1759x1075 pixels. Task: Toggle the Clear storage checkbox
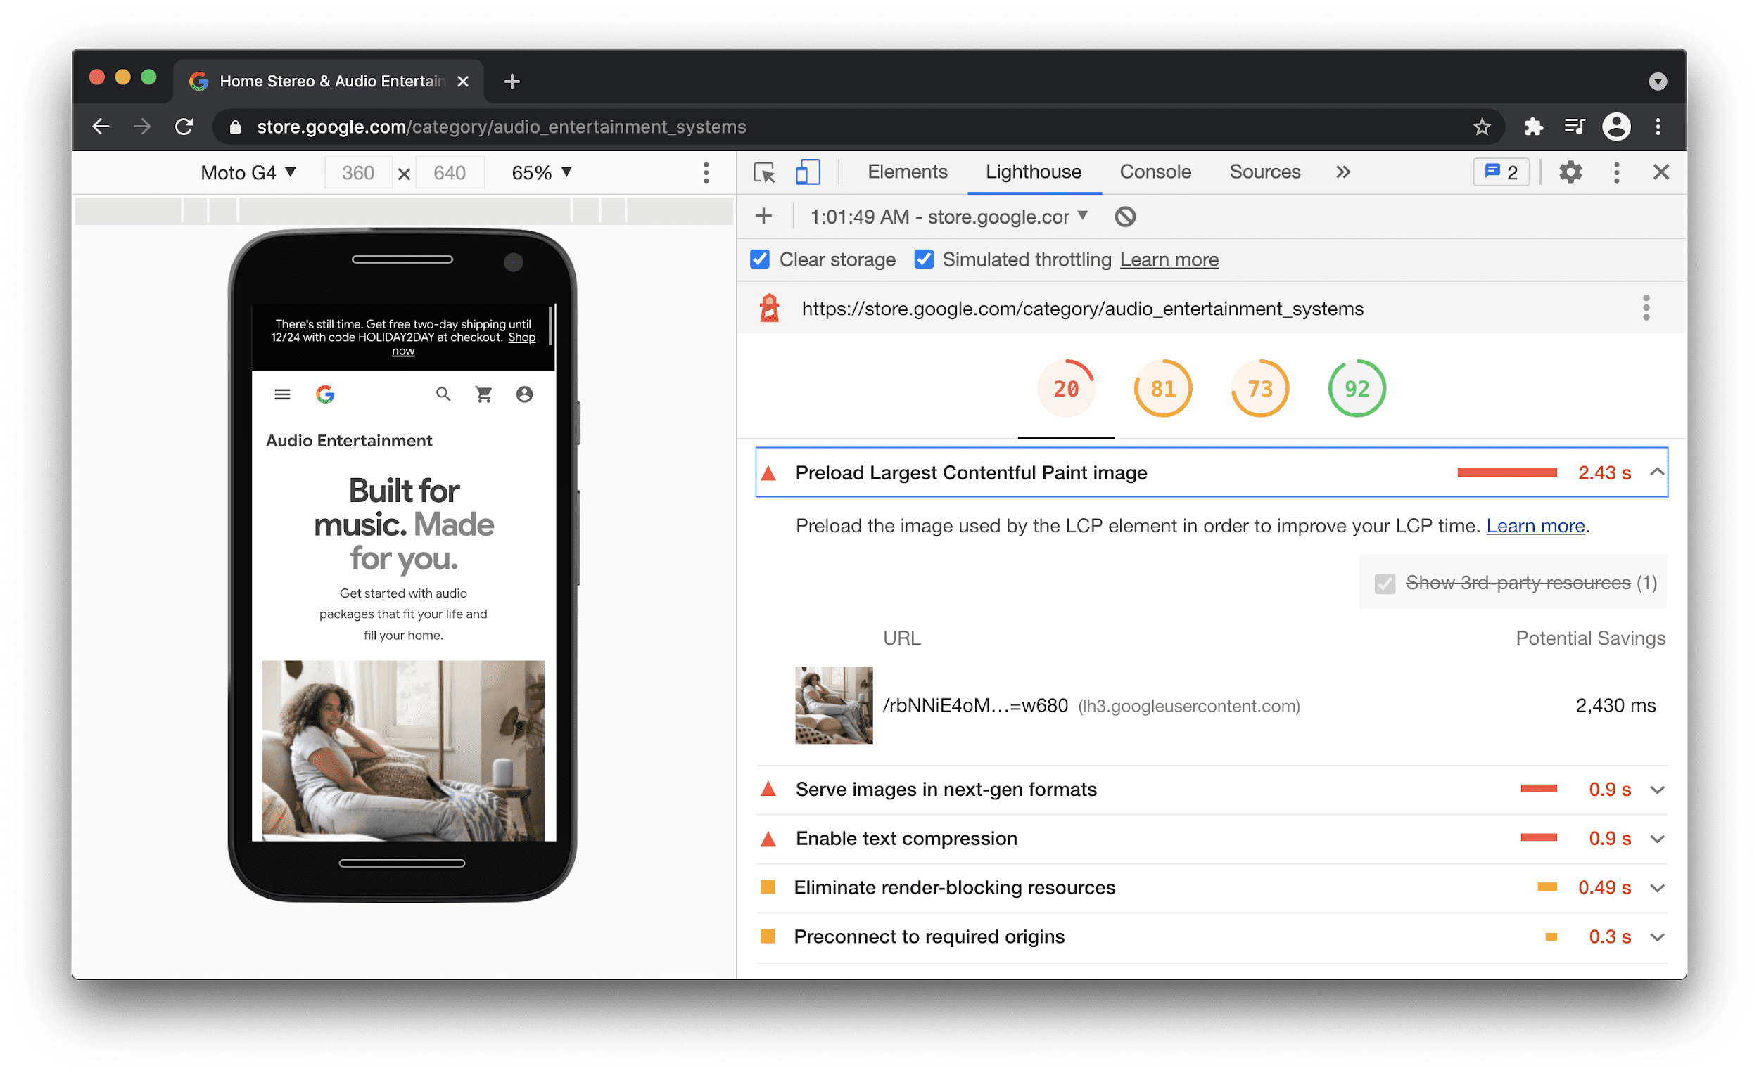[x=761, y=260]
